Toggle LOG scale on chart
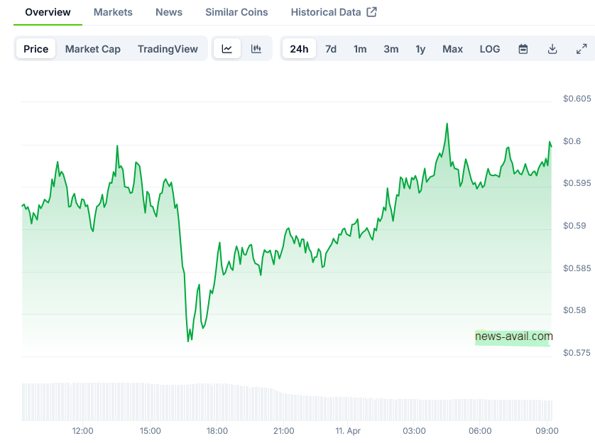 pos(490,49)
